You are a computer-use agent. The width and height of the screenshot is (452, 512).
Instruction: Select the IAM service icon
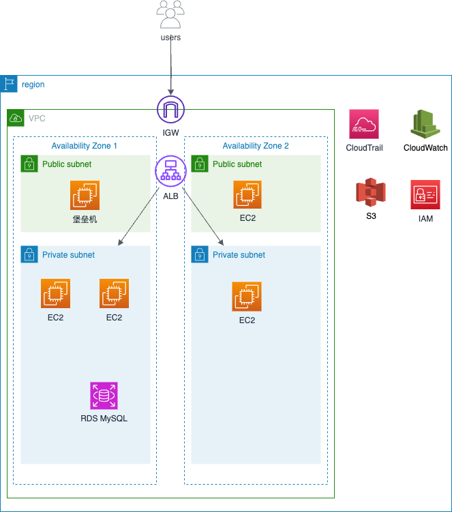coord(425,194)
